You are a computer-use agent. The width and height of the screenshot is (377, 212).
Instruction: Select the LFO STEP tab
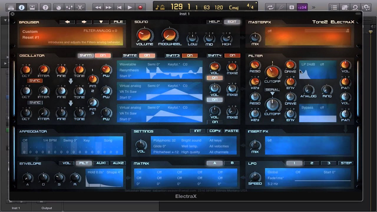click(346, 163)
